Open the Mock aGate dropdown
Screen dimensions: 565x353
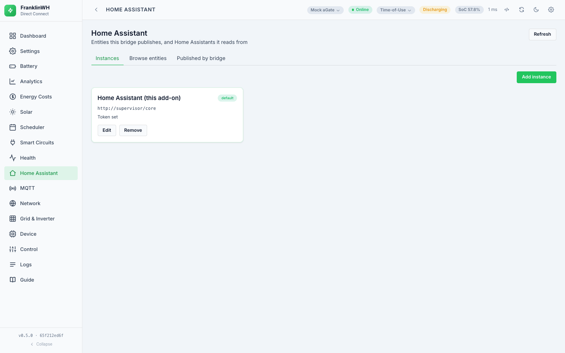click(x=325, y=10)
